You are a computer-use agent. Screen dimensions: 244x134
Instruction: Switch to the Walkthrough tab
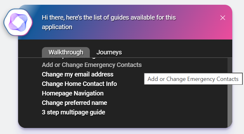click(x=66, y=52)
